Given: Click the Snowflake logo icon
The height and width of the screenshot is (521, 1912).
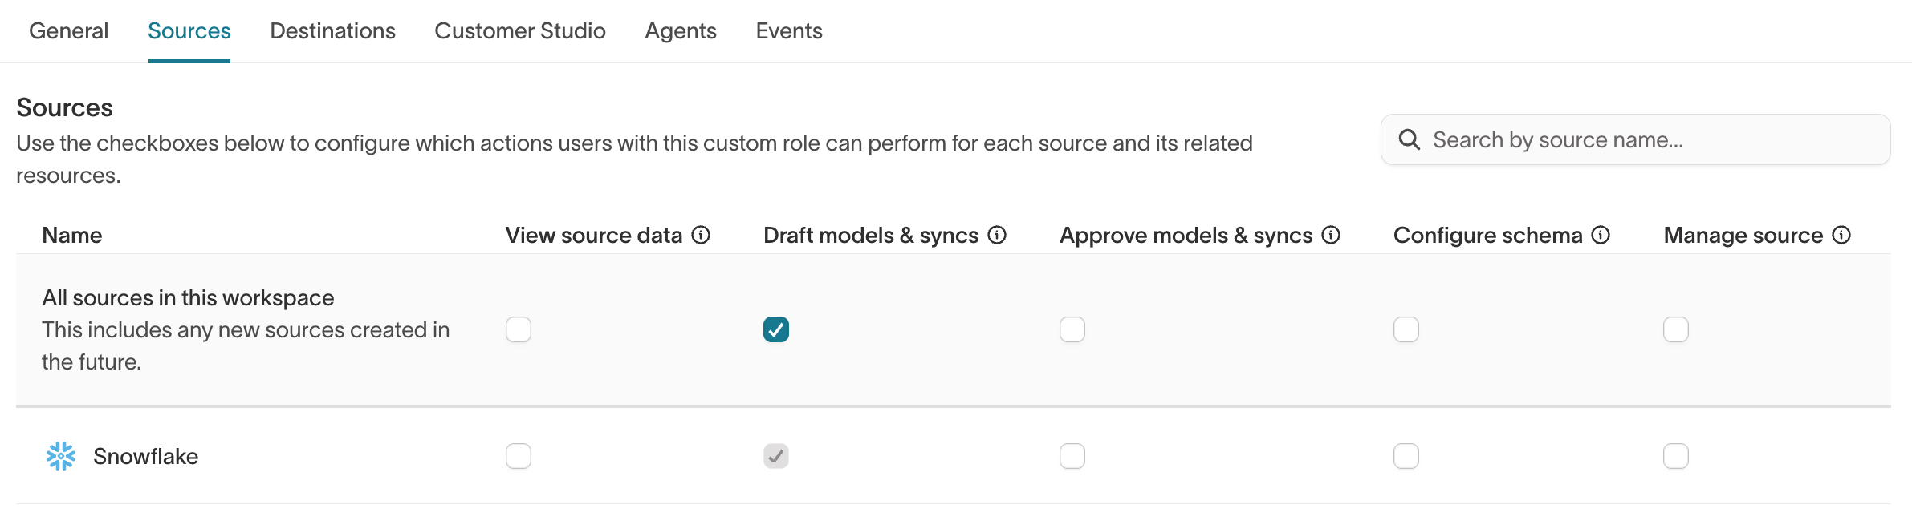Looking at the screenshot, I should [61, 456].
